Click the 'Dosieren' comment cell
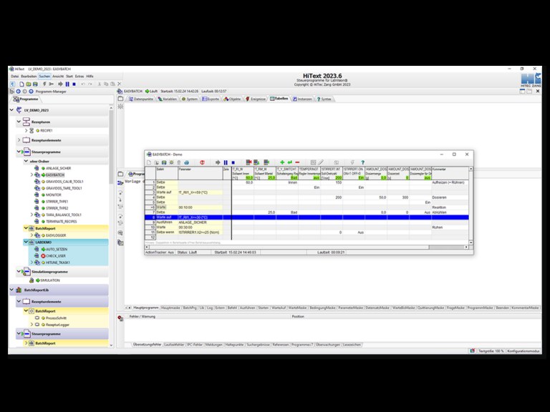 pyautogui.click(x=450, y=197)
